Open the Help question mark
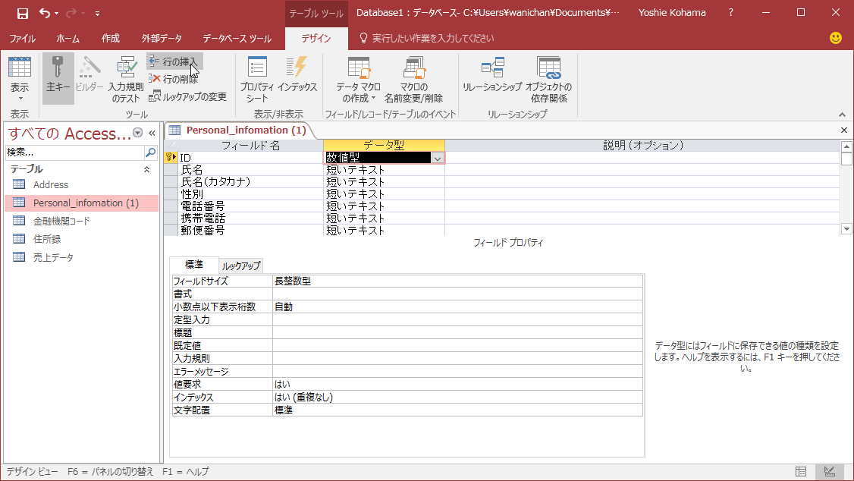854x481 pixels. click(x=730, y=13)
